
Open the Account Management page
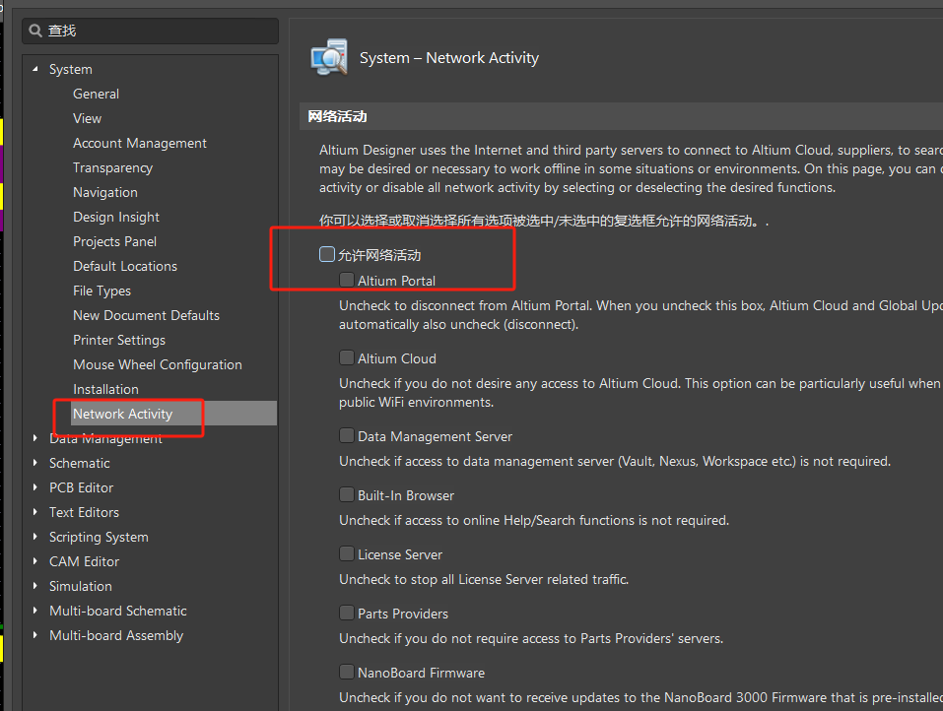(x=140, y=143)
